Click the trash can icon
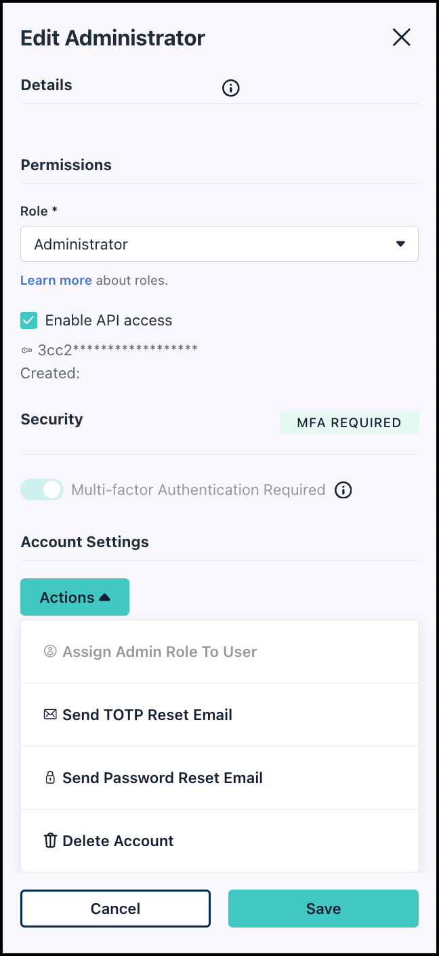Screen dimensions: 439x956 [x=50, y=841]
